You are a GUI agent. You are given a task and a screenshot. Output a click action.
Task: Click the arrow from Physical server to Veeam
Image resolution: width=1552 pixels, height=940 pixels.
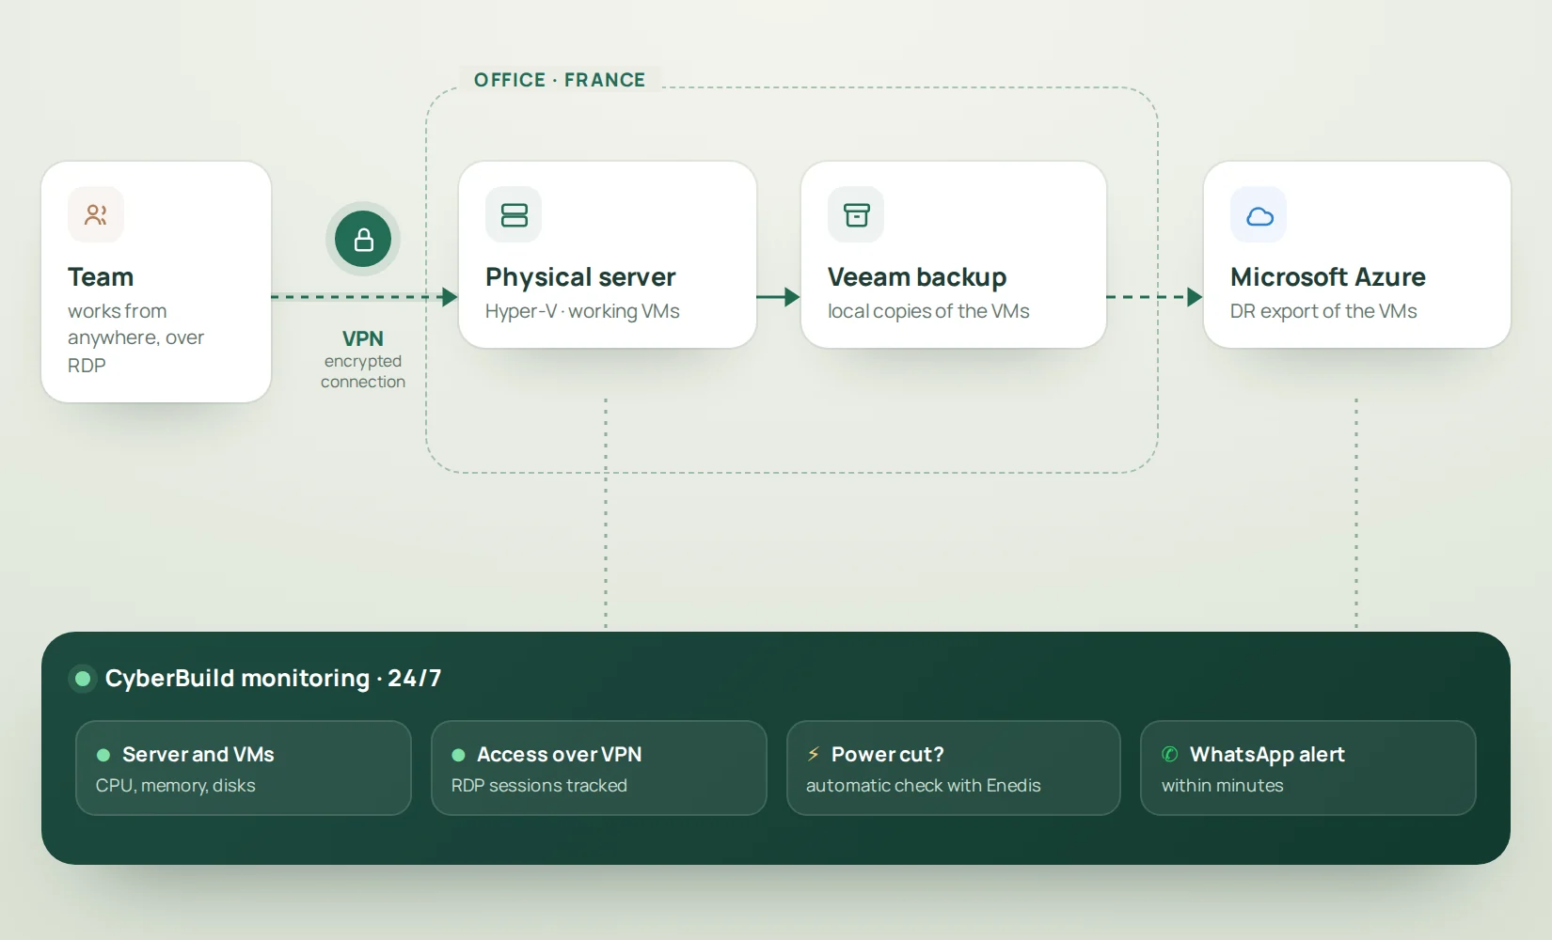tap(778, 297)
